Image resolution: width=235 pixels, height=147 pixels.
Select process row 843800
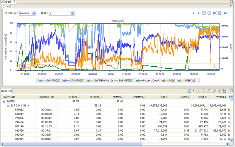pos(115,135)
